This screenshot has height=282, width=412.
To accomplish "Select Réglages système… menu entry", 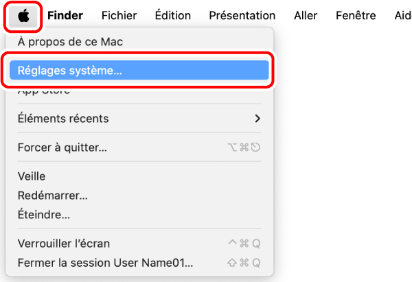I will 139,70.
